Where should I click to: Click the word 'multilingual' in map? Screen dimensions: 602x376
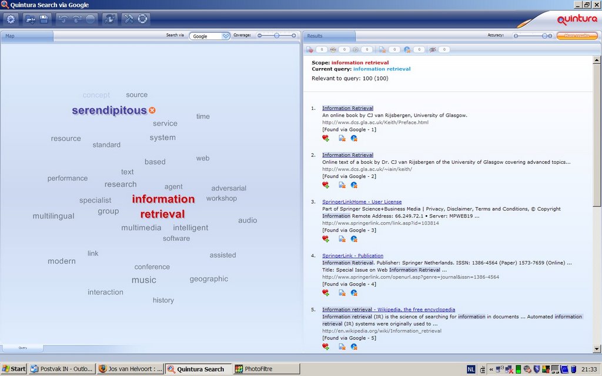(x=53, y=216)
